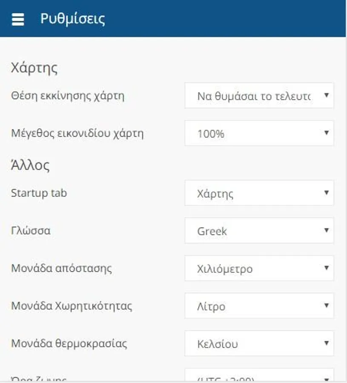
Task: Expand the capacity unit dropdown showing Λίτρο
Action: tap(259, 306)
